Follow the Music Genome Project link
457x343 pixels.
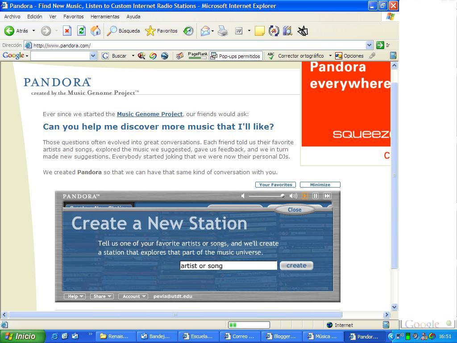[x=150, y=114]
